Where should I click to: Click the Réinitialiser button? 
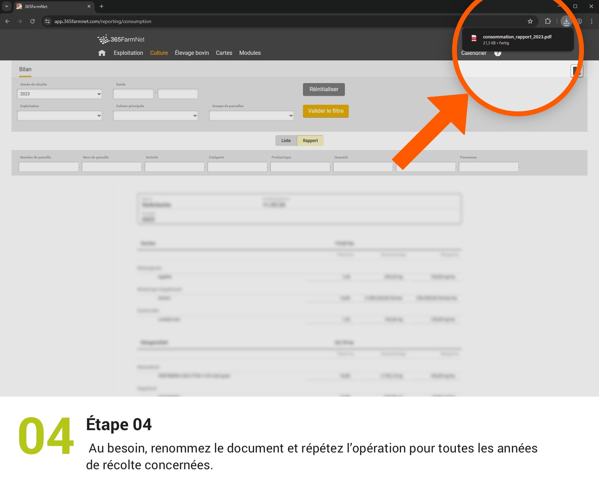[324, 89]
